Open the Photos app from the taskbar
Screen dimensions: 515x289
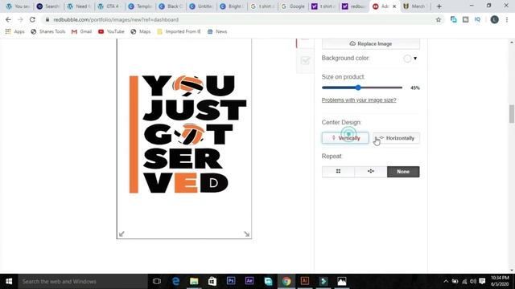(x=341, y=281)
